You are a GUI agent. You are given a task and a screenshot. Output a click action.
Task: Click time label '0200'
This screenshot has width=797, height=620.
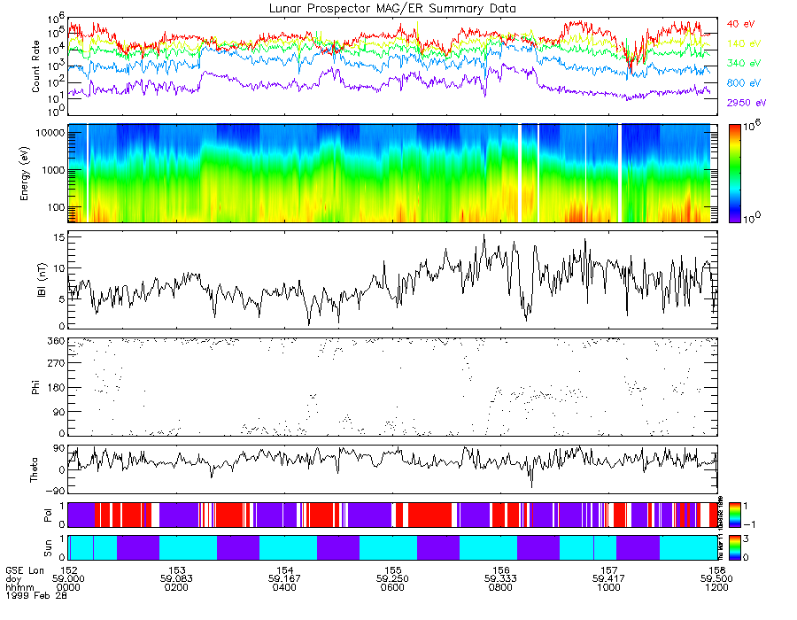[x=176, y=587]
